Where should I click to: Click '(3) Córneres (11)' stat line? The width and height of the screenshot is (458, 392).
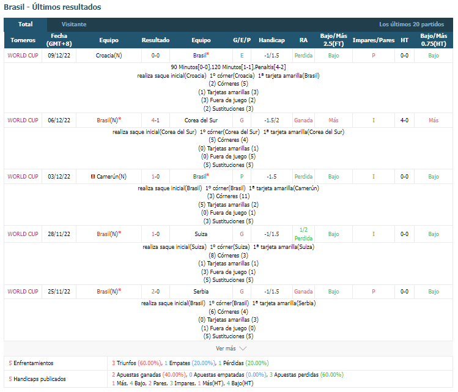tap(229, 196)
